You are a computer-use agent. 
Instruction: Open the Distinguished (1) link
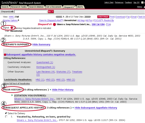click(46, 67)
